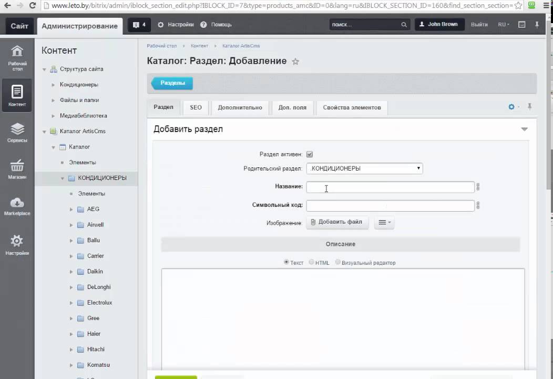This screenshot has height=379, width=553.
Task: Select the Визуальный редактор radio option
Action: [338, 262]
